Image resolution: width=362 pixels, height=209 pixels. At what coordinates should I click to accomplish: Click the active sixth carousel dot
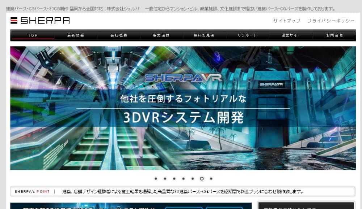click(x=202, y=179)
